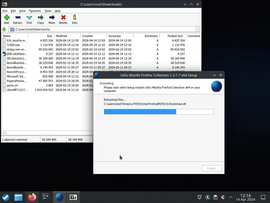The width and height of the screenshot is (270, 203).
Task: Click the Add toolbar icon in 7-Zip
Action: [x=7, y=17]
